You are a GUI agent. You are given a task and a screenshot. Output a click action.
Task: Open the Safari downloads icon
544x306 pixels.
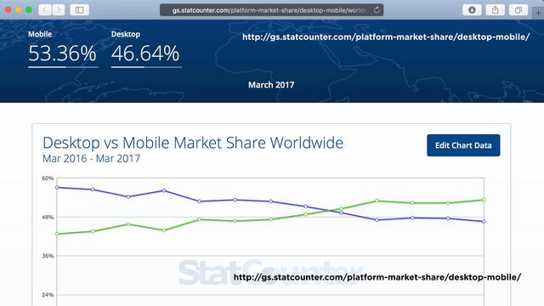point(472,9)
